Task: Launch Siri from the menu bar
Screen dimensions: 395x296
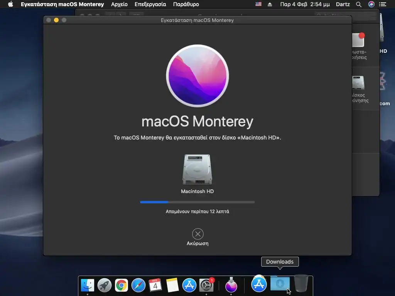Action: coord(371,4)
